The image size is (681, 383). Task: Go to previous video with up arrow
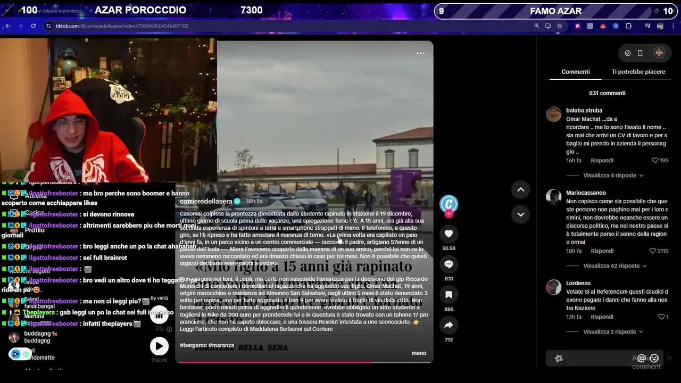[x=521, y=189]
